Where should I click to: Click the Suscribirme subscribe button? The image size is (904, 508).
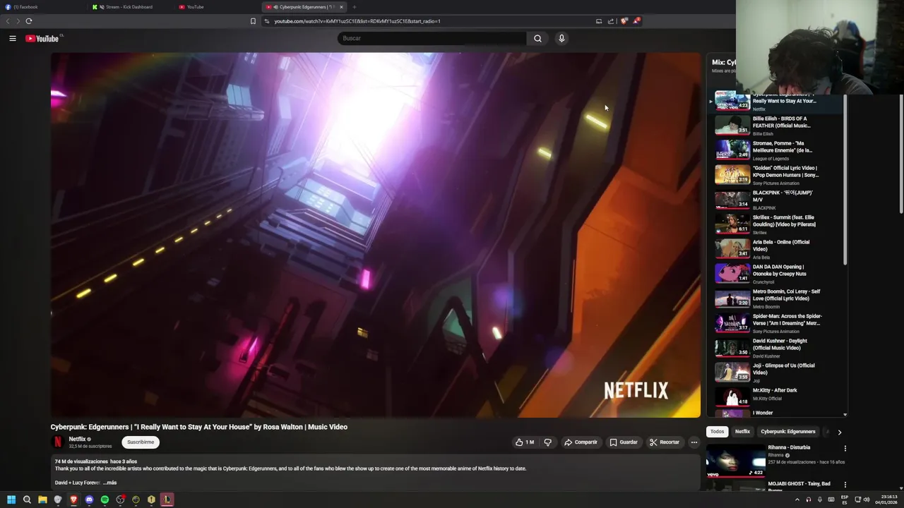pyautogui.click(x=141, y=442)
